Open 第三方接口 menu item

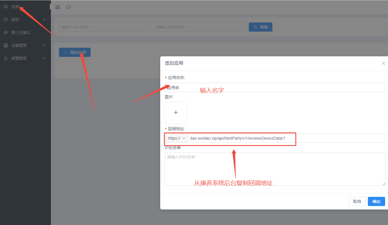point(21,32)
